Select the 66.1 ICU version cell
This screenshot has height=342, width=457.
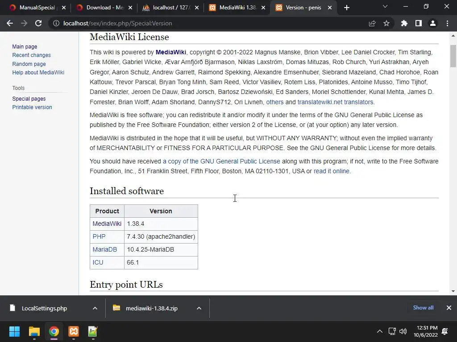pyautogui.click(x=161, y=262)
